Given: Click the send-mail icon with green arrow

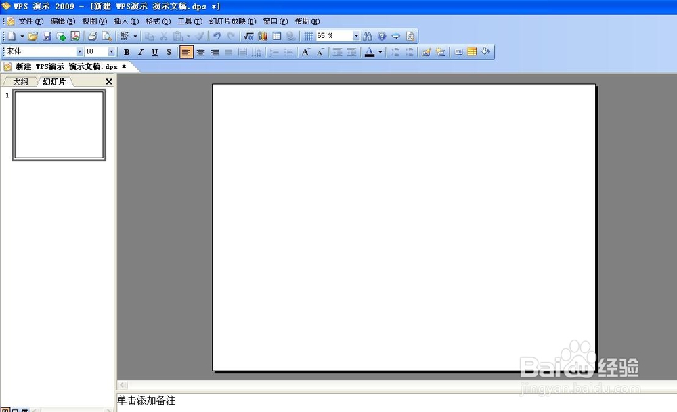Looking at the screenshot, I should tap(61, 37).
